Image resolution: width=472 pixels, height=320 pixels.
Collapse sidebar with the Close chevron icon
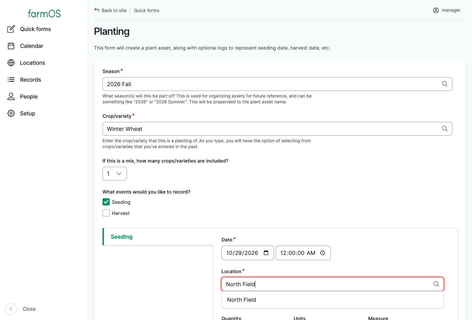coord(11,309)
